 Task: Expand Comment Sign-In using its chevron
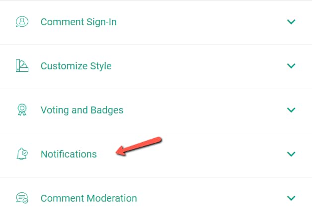tap(291, 22)
